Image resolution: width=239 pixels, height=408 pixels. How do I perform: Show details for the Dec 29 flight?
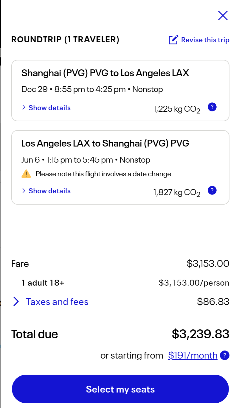coord(49,108)
